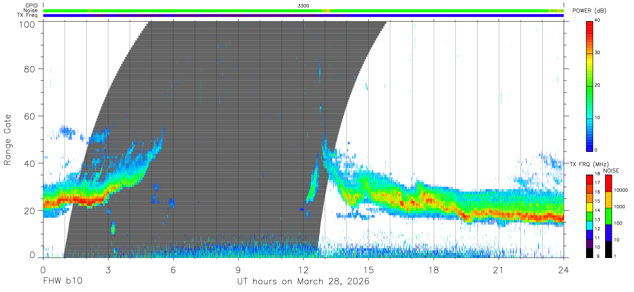Viewport: 634px width, 292px height.
Task: Click the NOISE color scale bar
Action: tap(609, 216)
